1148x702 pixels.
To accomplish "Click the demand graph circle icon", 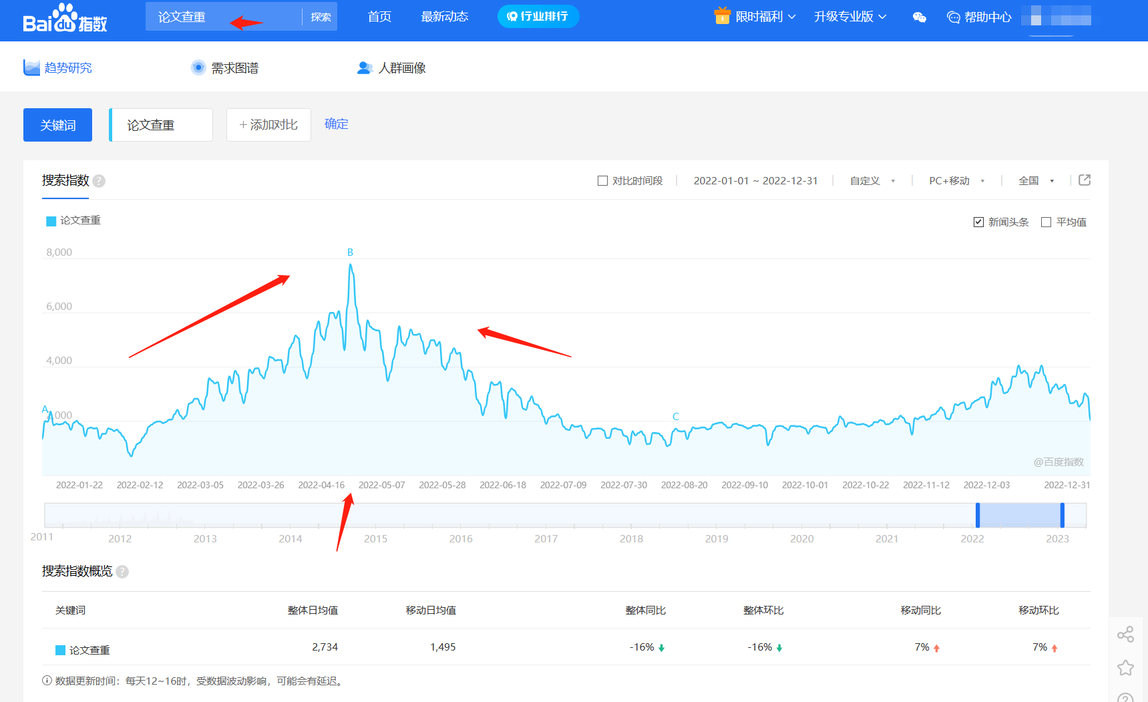I will pyautogui.click(x=198, y=67).
